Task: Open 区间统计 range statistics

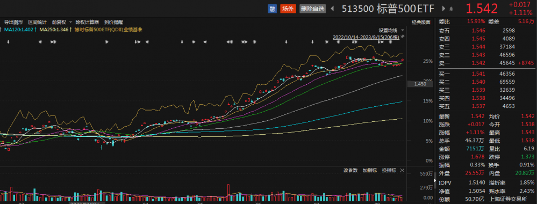Action: pos(37,22)
